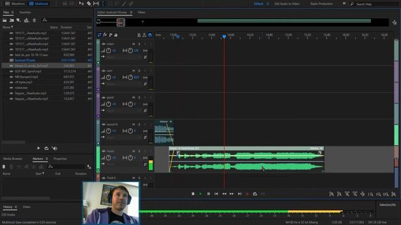Click the red Record button
Image resolution: width=401 pixels, height=225 pixels.
click(x=247, y=194)
